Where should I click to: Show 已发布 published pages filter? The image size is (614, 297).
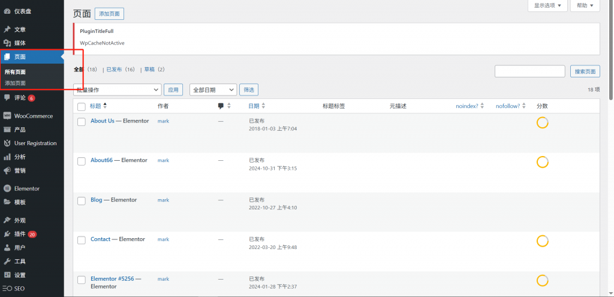tap(115, 70)
